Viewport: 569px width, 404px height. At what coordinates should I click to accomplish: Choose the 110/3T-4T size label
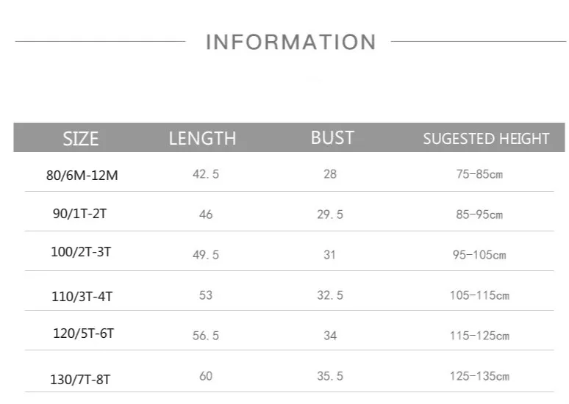[x=82, y=296]
